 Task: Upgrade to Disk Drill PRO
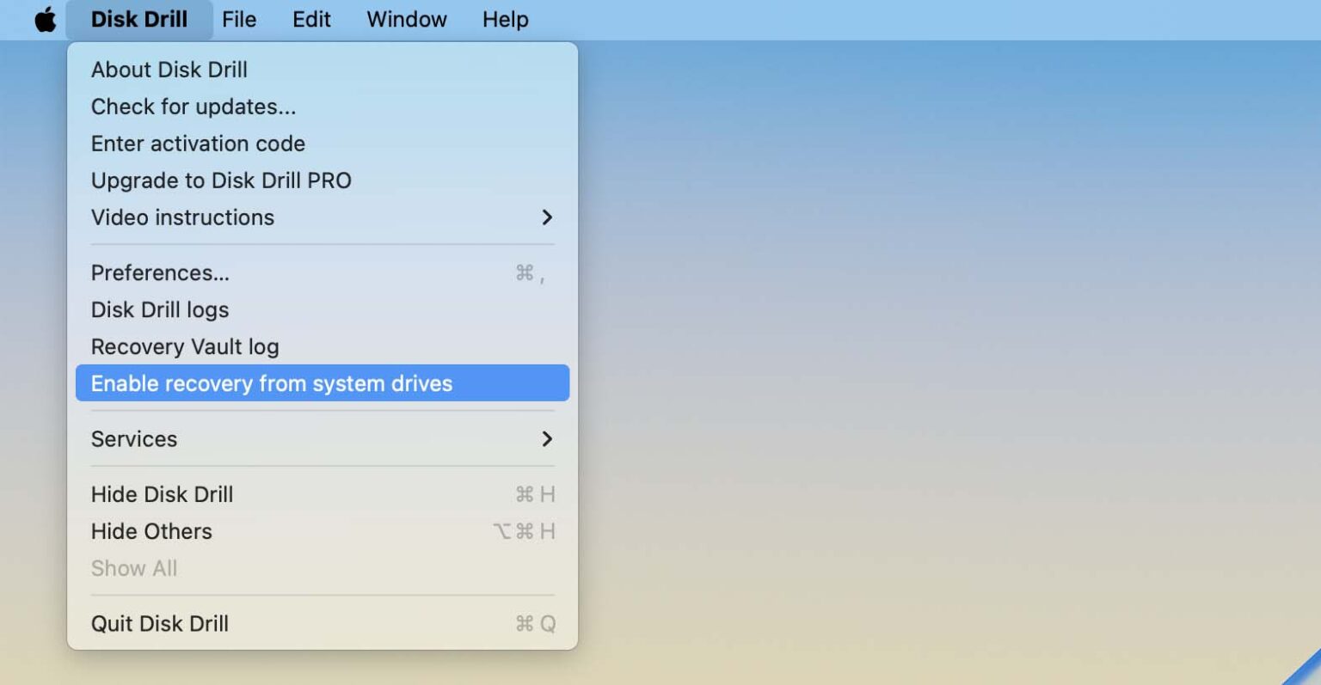point(222,180)
